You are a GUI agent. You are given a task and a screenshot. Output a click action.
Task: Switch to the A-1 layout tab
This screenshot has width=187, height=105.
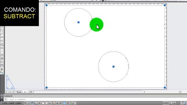pos(25,92)
